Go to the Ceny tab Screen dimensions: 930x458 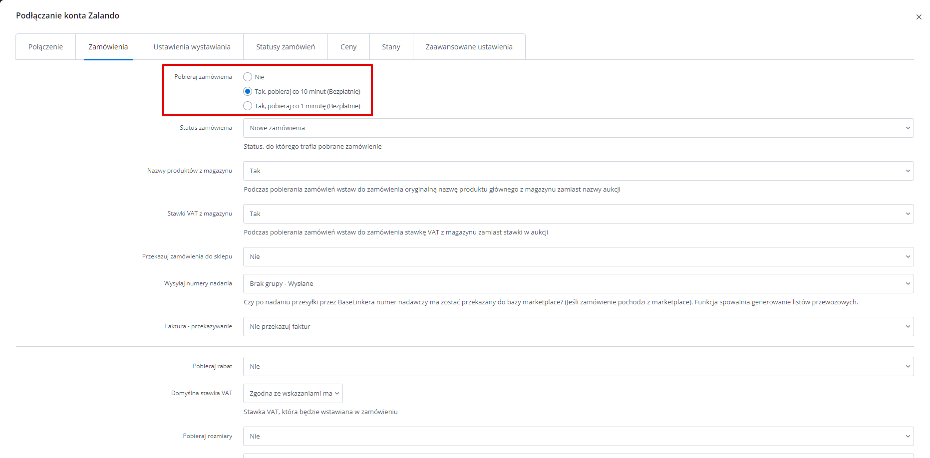pyautogui.click(x=348, y=47)
